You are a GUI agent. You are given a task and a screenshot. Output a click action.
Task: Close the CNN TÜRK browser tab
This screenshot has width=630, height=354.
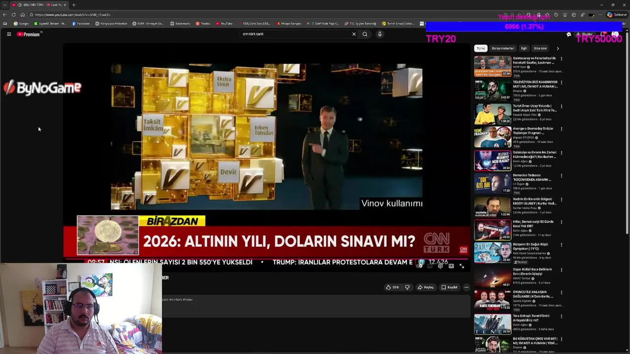[65, 5]
